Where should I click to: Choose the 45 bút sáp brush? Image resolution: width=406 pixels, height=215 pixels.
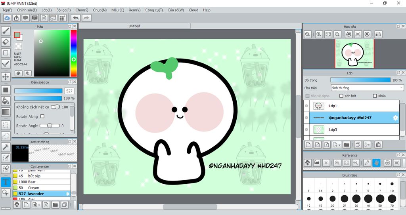[41, 176]
